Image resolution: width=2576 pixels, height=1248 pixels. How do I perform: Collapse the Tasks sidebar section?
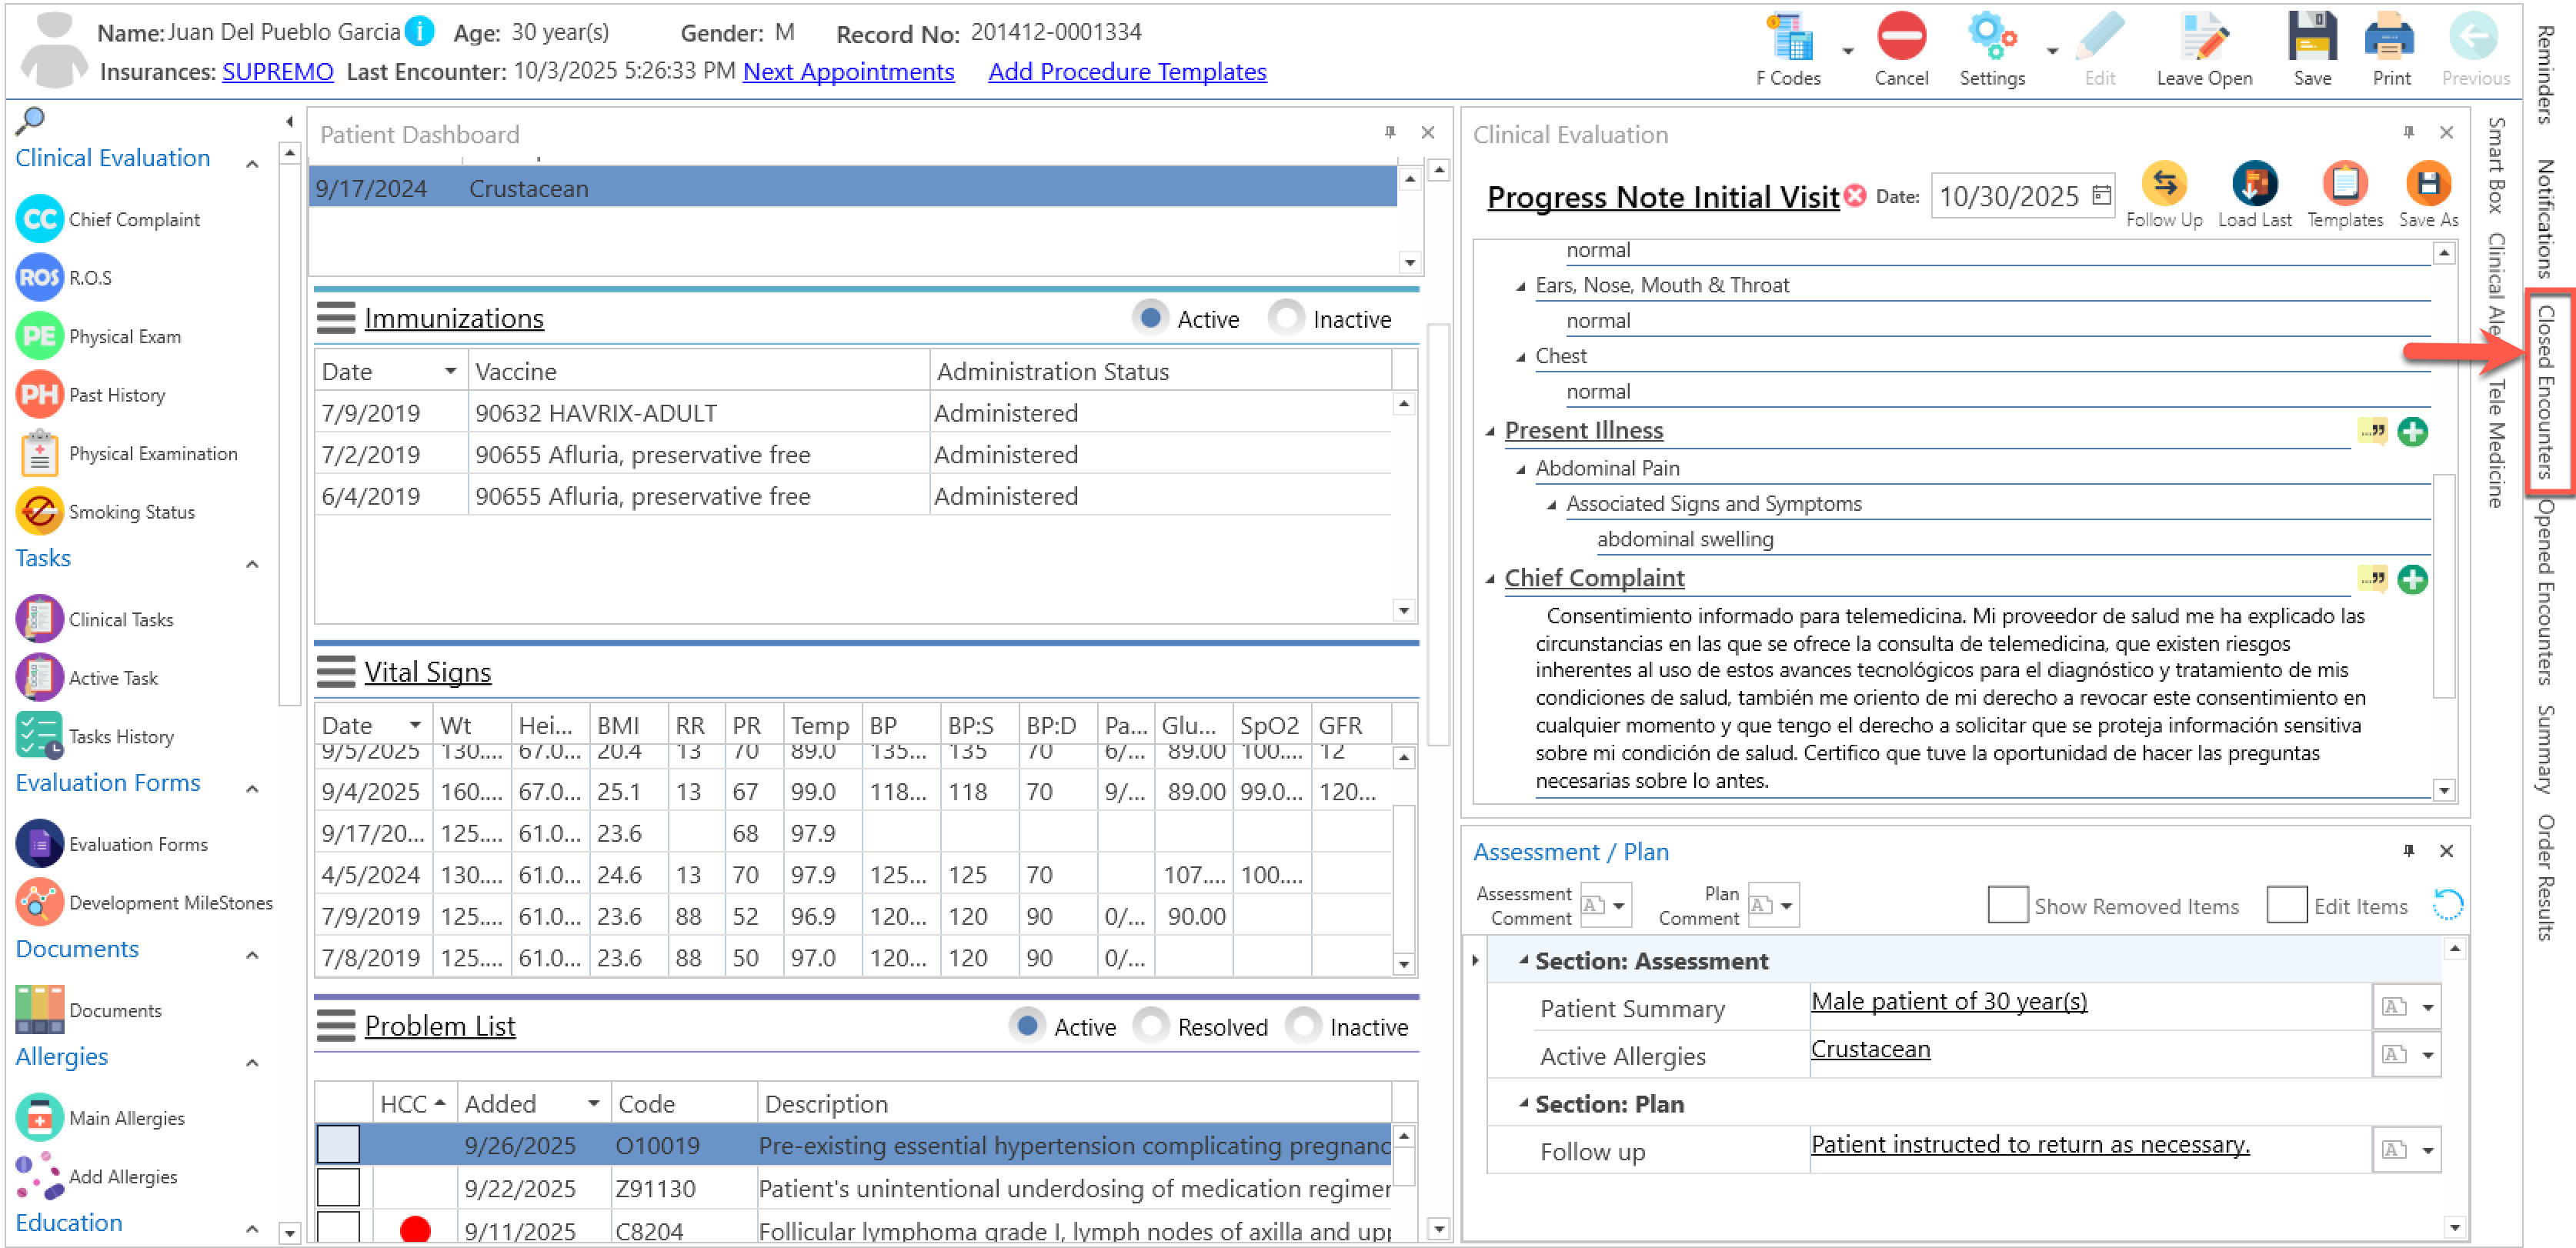pos(253,564)
